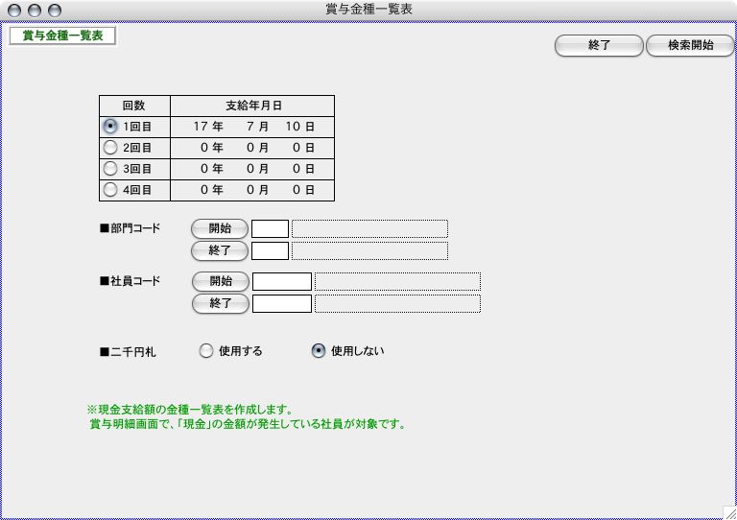This screenshot has width=737, height=520.
Task: Click the 終了 button at top right
Action: (599, 45)
